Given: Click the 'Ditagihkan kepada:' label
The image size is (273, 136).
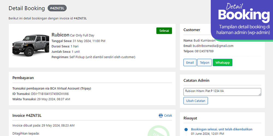Looking at the screenshot, I should (x=26, y=134).
